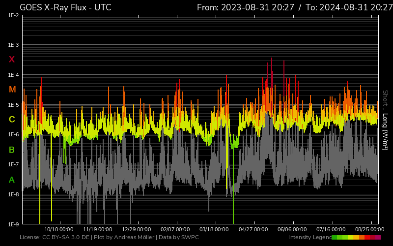393x246 pixels.
Task: Select the 10/10 00:00 time axis marker
Action: click(59, 229)
